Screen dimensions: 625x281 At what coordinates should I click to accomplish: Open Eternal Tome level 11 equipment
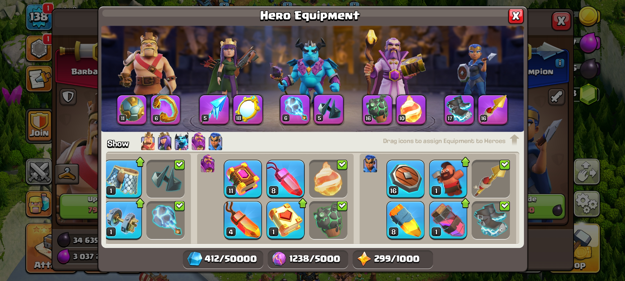(x=243, y=179)
